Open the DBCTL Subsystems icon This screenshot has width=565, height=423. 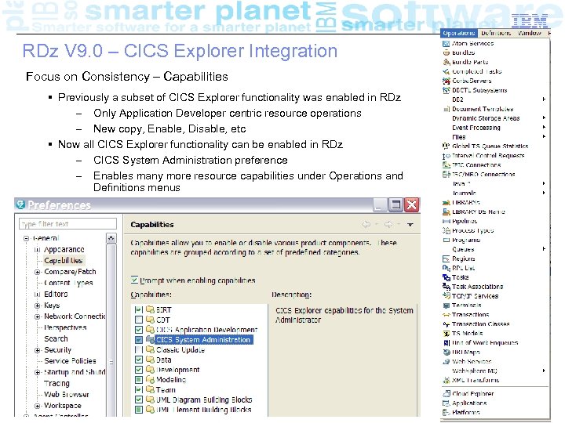(446, 90)
